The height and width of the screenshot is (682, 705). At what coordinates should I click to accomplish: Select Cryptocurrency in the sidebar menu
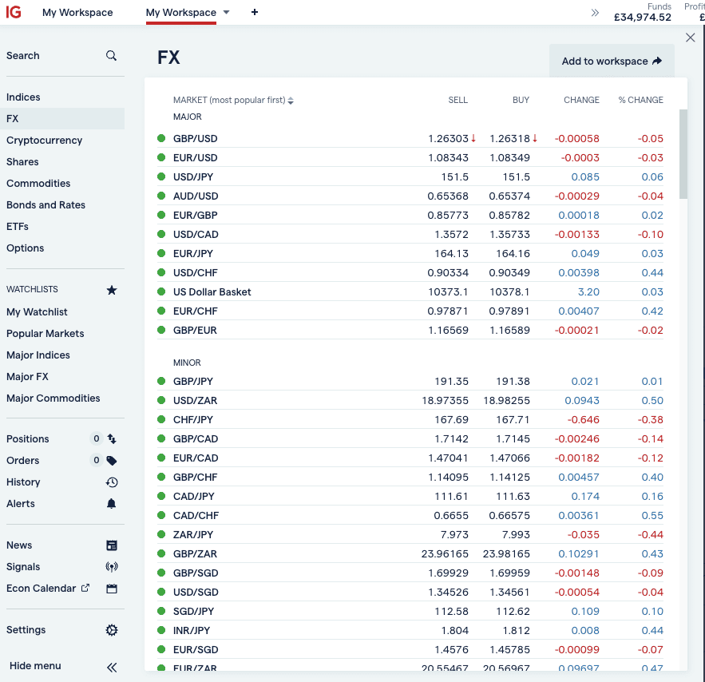44,141
